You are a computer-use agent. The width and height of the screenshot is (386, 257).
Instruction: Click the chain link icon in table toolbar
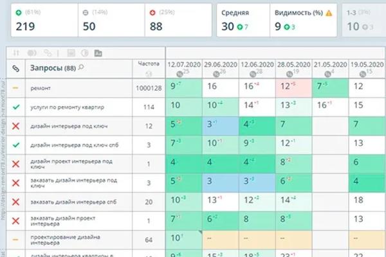click(48, 53)
